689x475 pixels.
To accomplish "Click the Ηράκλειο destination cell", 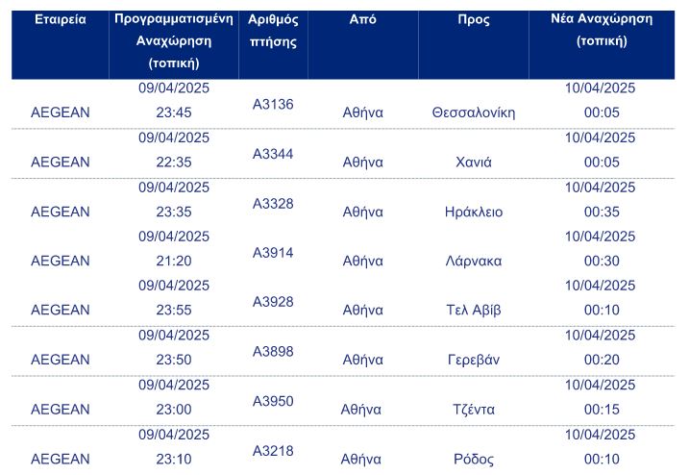I will (474, 212).
